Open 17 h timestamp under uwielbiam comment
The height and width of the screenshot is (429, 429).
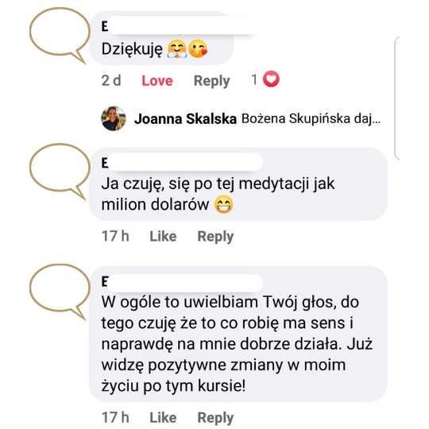(x=115, y=418)
